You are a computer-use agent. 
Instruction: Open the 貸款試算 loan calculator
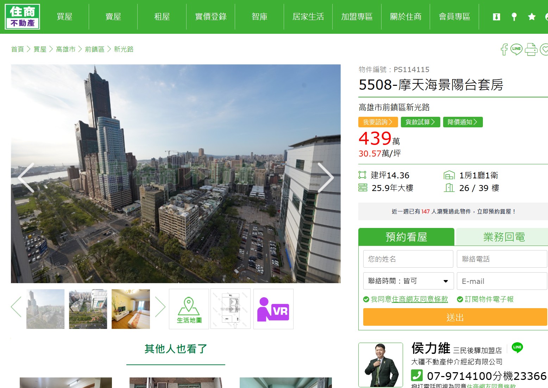(x=421, y=122)
